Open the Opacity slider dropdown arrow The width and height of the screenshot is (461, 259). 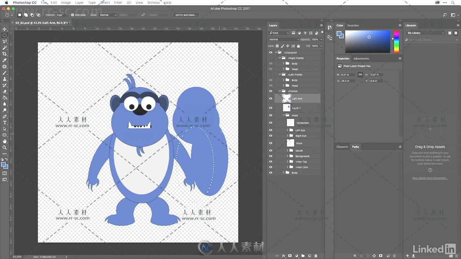tap(321, 40)
